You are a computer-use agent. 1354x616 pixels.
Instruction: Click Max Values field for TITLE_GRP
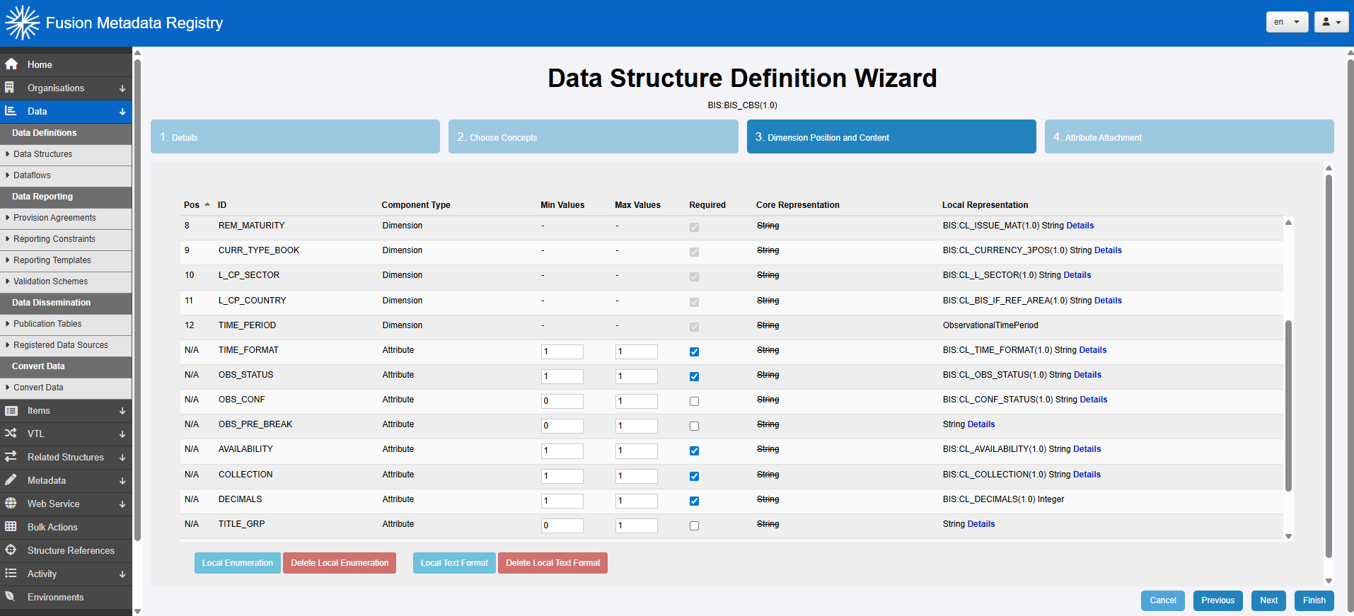pyautogui.click(x=637, y=525)
